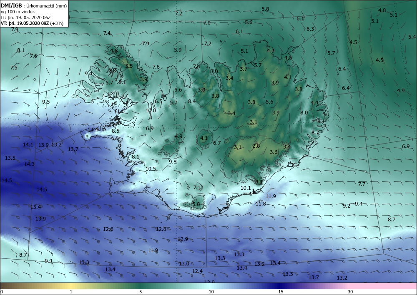This screenshot has width=417, height=295.
Task: Click the '5.9' value on the map
Action: point(178,50)
